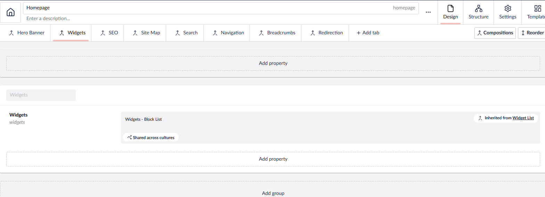Screen dimensions: 545x197
Task: Follow the Widget List inherited link
Action: 523,118
